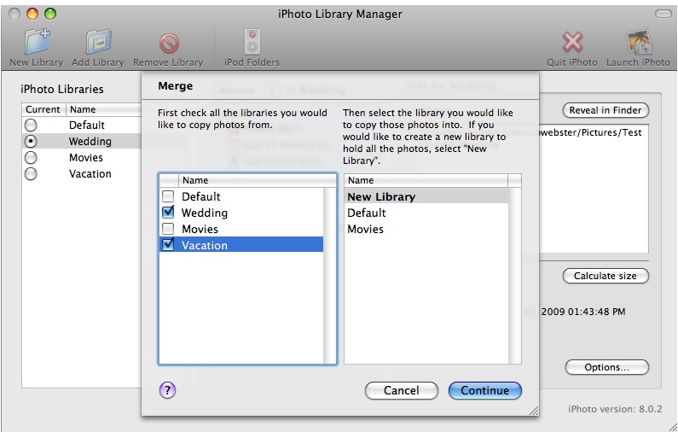Enable the Movies library checkbox
Image resolution: width=678 pixels, height=432 pixels.
168,229
